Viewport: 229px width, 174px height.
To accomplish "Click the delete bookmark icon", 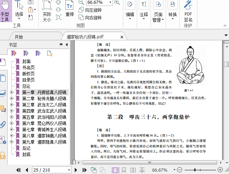I will click(14, 53).
